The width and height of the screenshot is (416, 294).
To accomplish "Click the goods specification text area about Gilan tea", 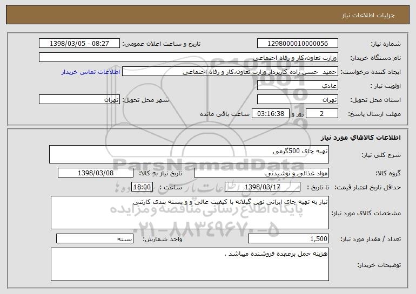I will 190,213.
